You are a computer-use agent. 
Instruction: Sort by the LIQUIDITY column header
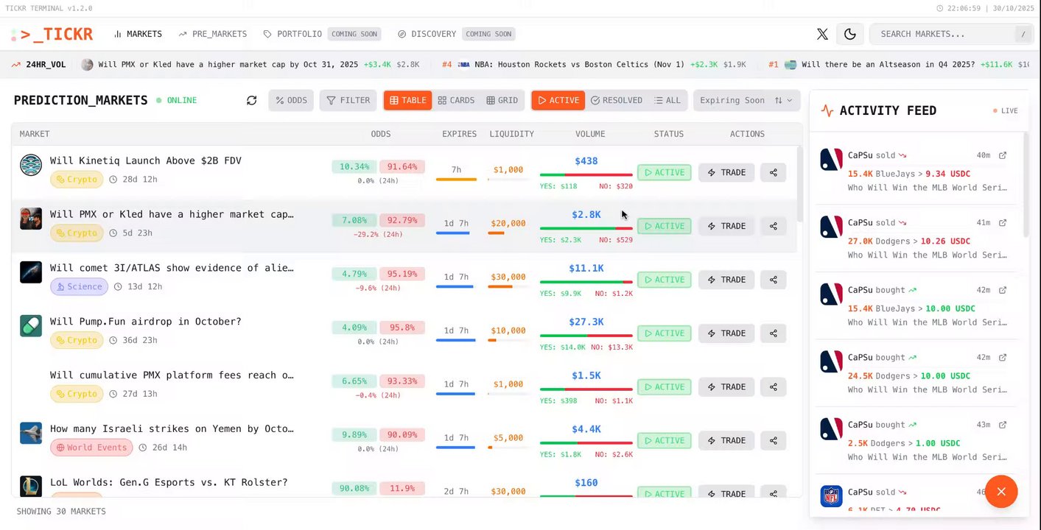click(511, 134)
